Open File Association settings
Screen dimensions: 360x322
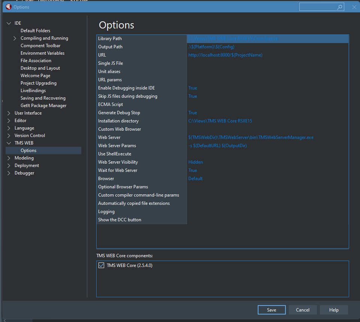click(x=36, y=61)
